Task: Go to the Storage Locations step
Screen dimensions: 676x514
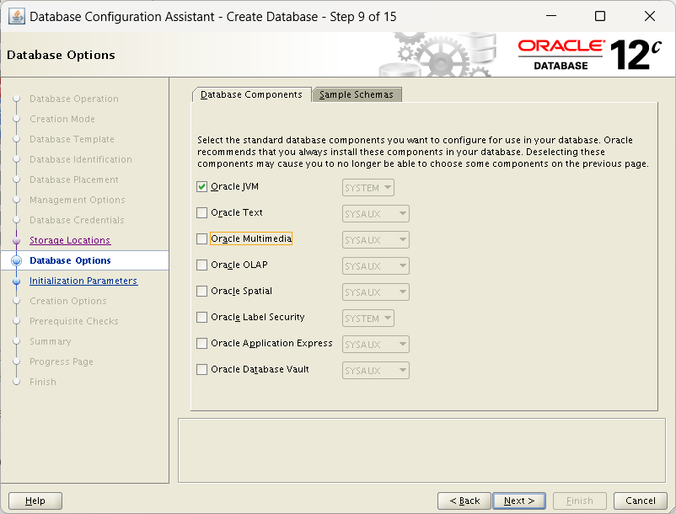Action: pos(70,240)
